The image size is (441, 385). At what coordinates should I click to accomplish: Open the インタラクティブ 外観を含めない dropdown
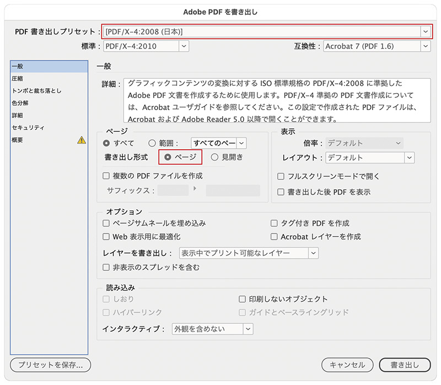coord(212,329)
